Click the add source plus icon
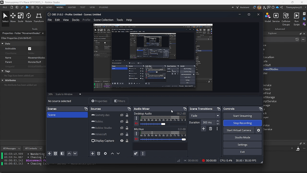Screen dimensions: 307x173 click(x=93, y=153)
